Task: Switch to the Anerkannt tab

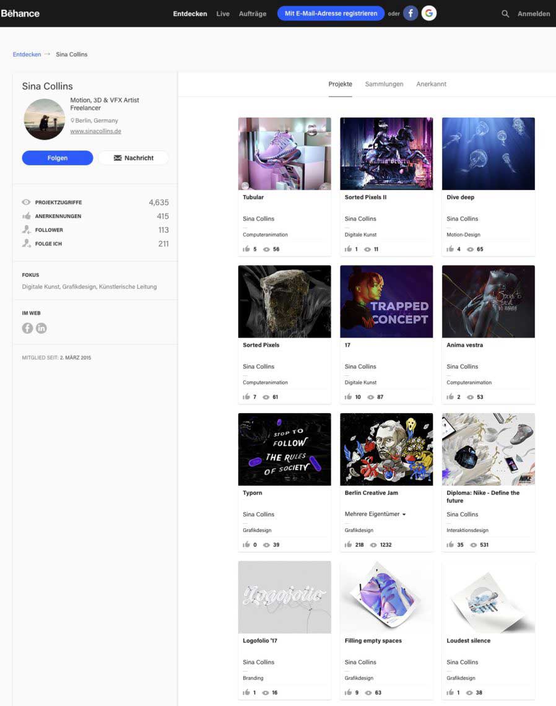Action: coord(432,84)
